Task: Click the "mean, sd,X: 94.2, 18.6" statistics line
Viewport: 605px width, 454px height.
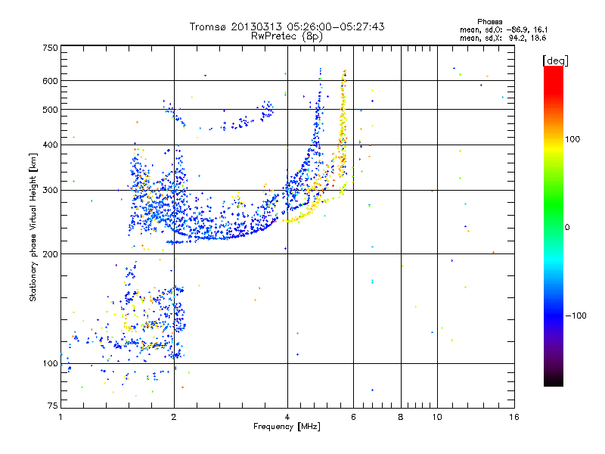Action: point(503,38)
